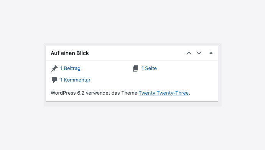Select the word Seite in pages link
Image resolution: width=265 pixels, height=150 pixels.
point(151,68)
